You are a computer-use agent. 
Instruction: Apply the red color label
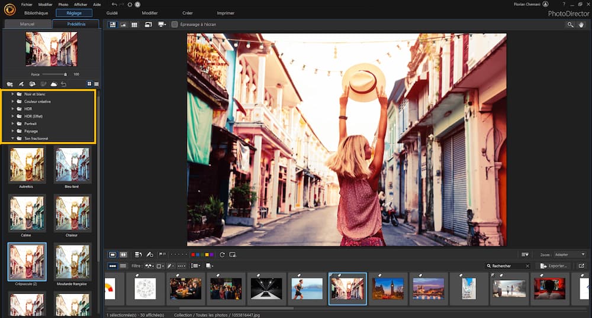pos(193,255)
